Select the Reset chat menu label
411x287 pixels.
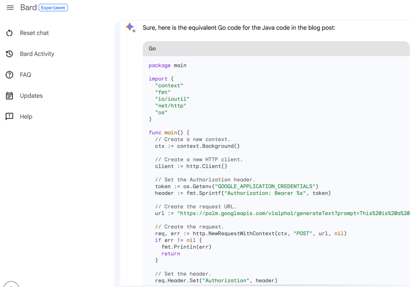point(34,33)
